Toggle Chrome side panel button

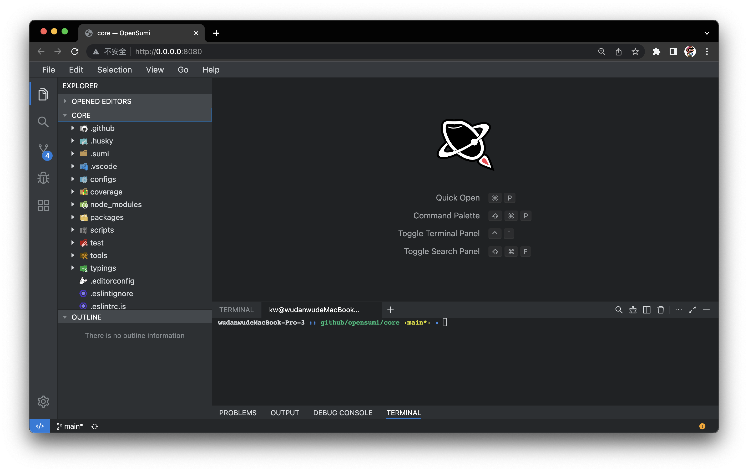point(673,52)
